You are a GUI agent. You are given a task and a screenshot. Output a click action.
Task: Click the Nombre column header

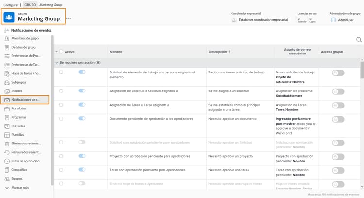[116, 52]
